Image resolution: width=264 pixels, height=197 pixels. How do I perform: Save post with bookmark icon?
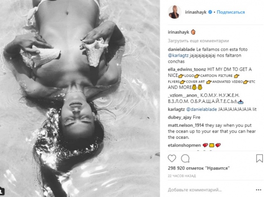click(x=259, y=158)
